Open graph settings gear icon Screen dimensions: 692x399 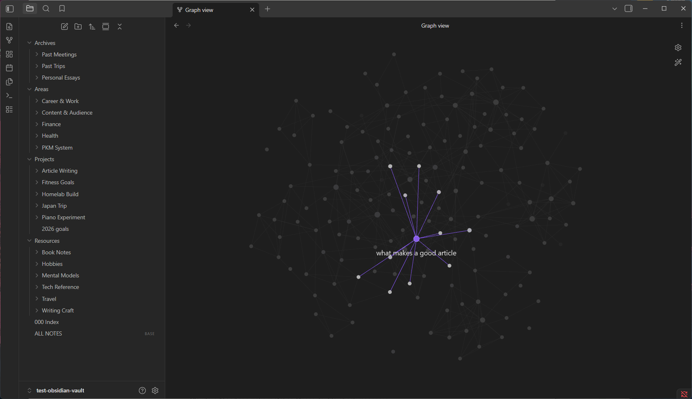click(678, 48)
